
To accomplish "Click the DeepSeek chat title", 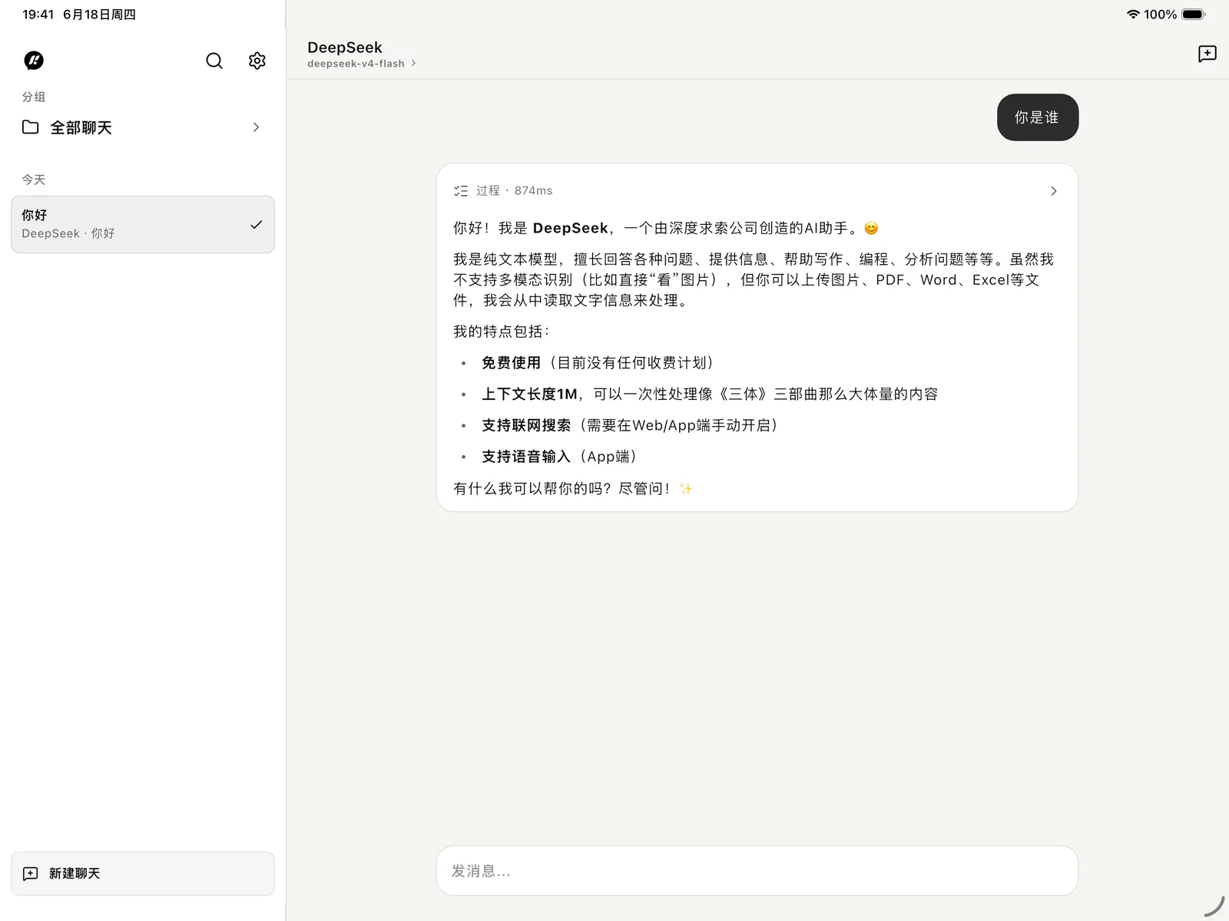I will (345, 48).
